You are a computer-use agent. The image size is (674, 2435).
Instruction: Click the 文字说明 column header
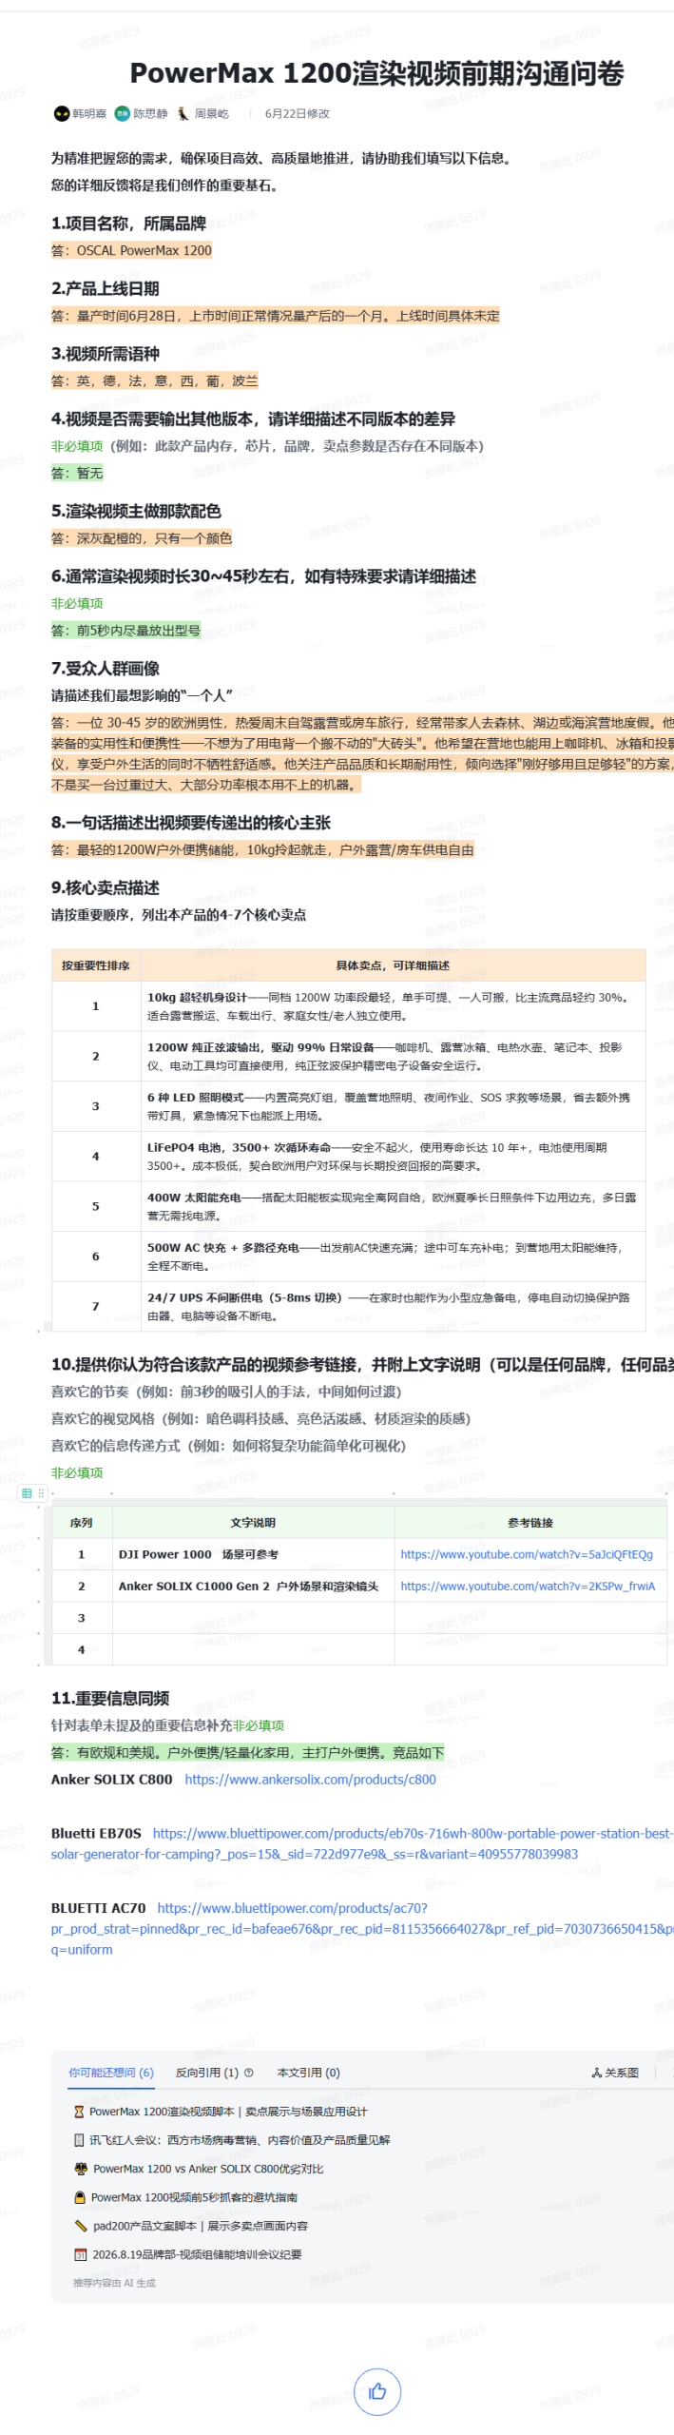point(253,1522)
